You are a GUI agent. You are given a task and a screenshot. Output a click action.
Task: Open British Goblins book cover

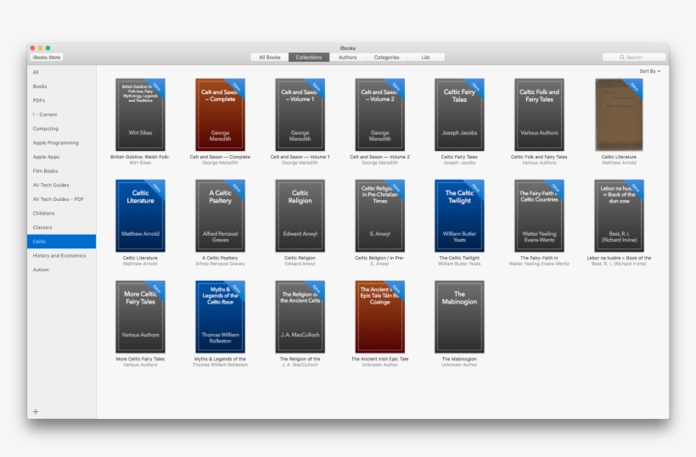click(140, 114)
